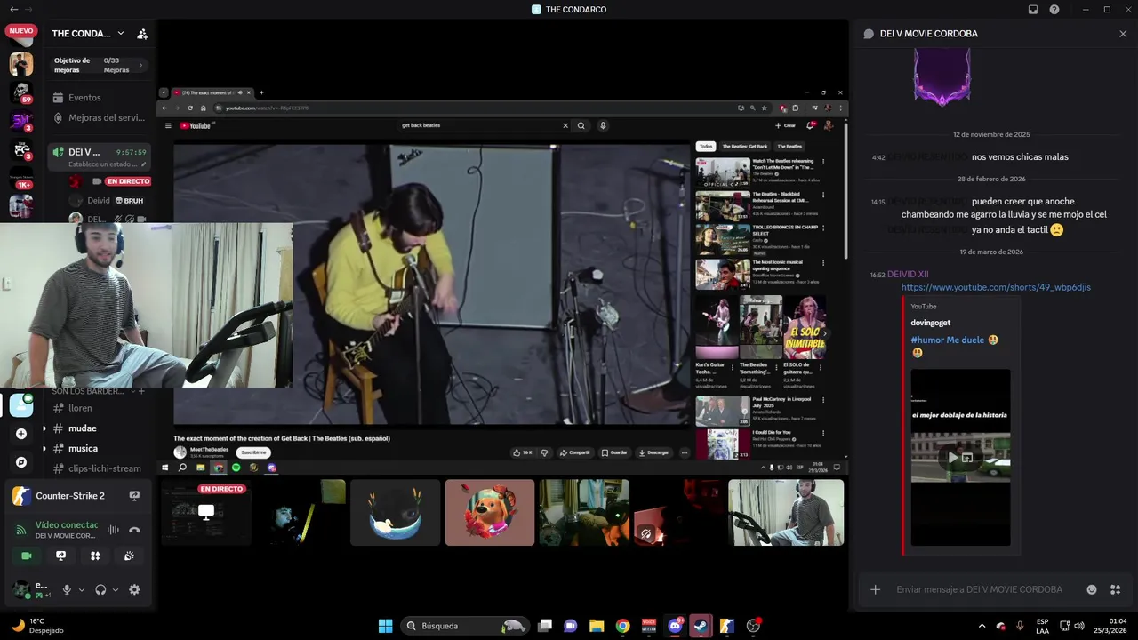The image size is (1138, 640).
Task: Open attachment plus button in chat
Action: click(x=875, y=589)
